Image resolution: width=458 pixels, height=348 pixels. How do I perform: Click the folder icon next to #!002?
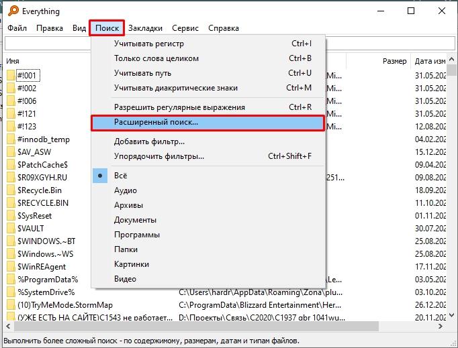click(11, 88)
